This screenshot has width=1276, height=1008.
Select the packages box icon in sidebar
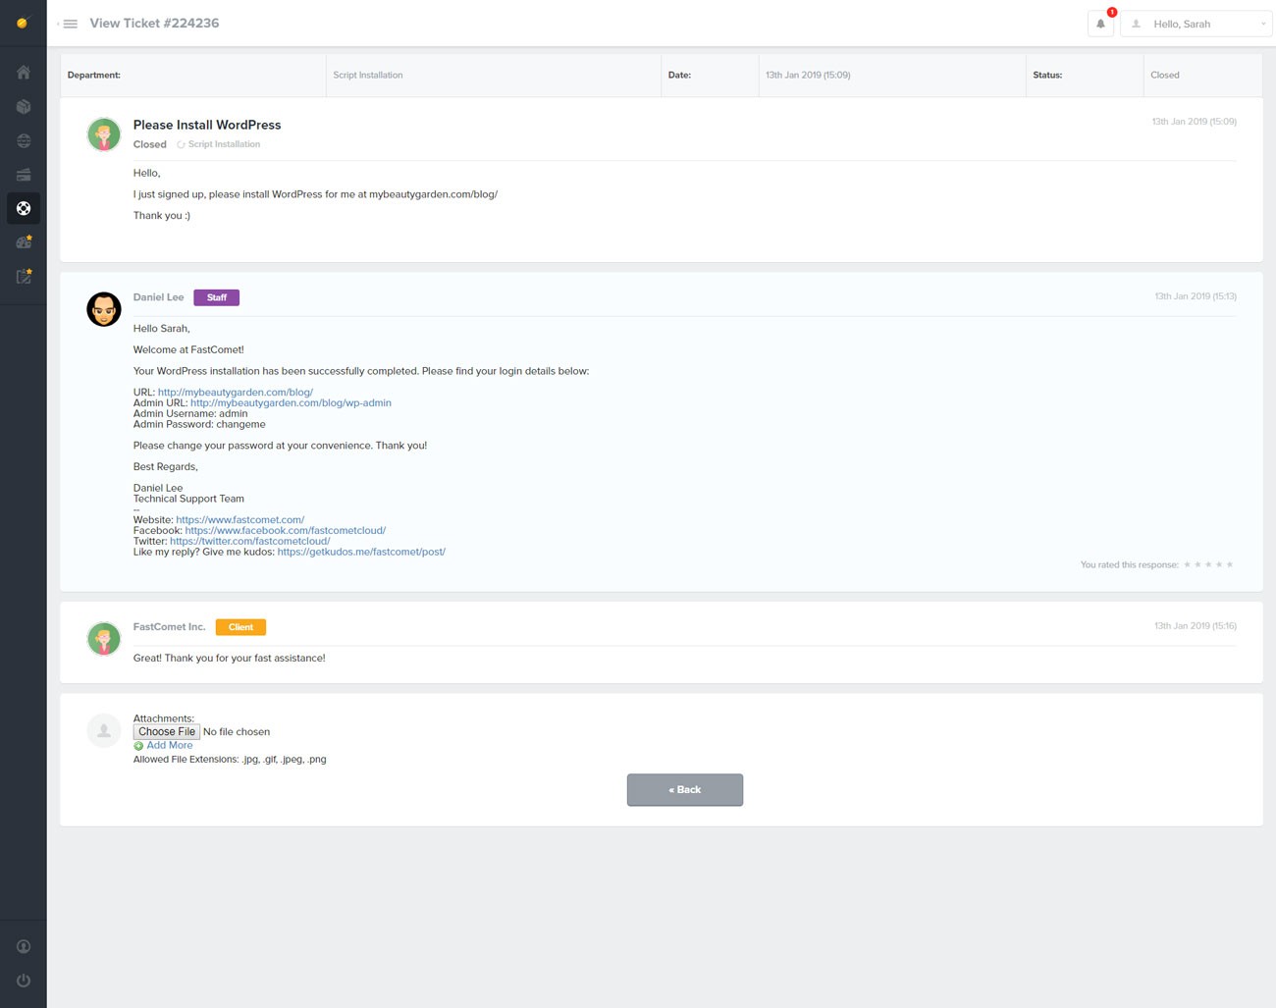pyautogui.click(x=23, y=106)
